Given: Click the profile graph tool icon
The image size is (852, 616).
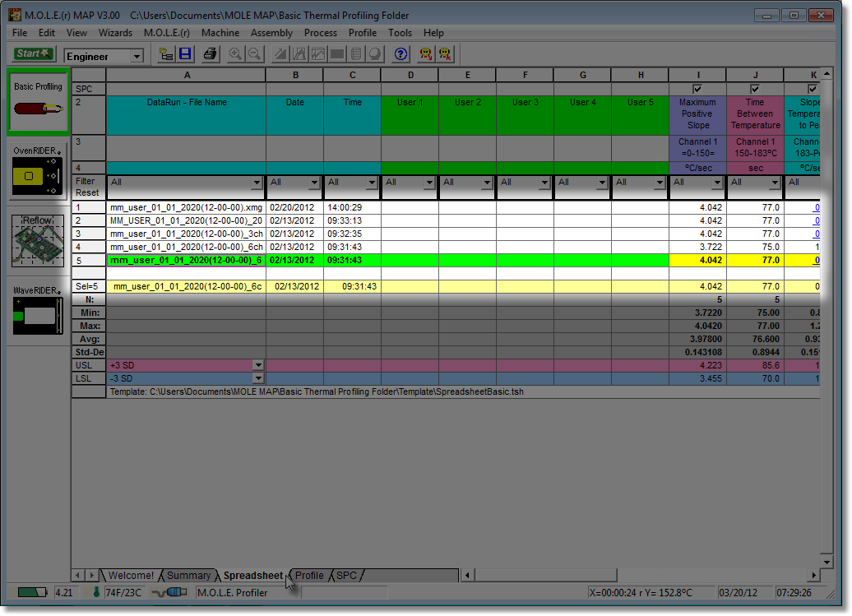Looking at the screenshot, I should tap(318, 54).
